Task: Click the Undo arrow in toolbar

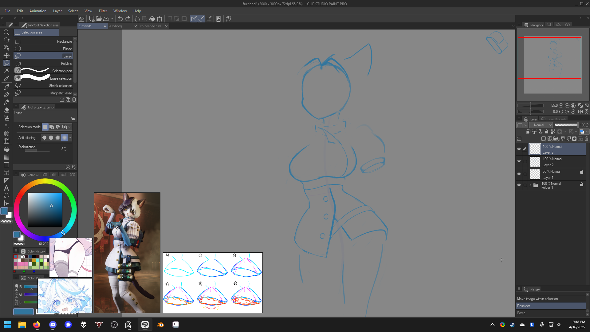Action: pyautogui.click(x=120, y=19)
